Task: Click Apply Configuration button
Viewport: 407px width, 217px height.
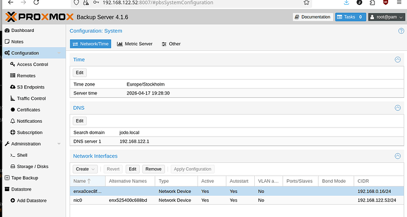Action: pyautogui.click(x=193, y=169)
